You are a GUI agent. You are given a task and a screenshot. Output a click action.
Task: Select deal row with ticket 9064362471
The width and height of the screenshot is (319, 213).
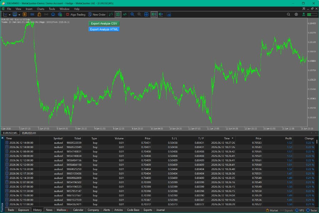point(160,204)
